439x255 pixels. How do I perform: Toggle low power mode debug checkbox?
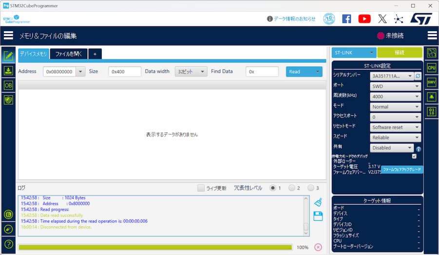[414, 156]
